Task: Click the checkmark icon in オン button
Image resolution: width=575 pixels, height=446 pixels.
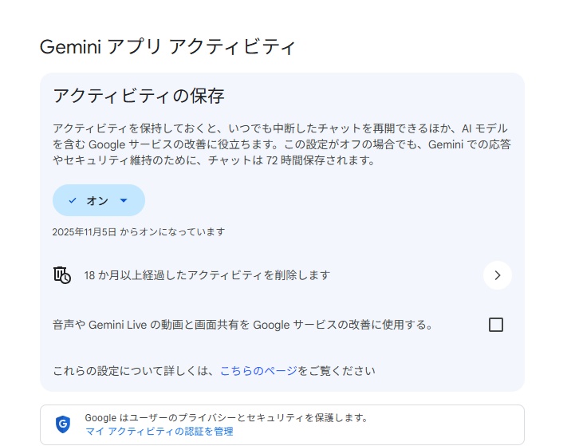Action: 73,200
